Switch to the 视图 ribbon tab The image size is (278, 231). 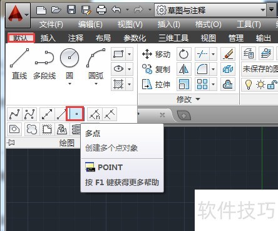click(208, 38)
